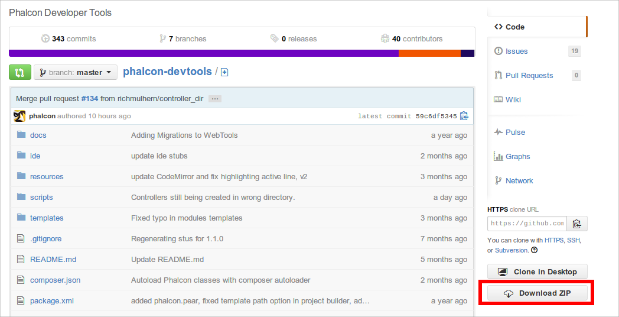The height and width of the screenshot is (317, 619).
Task: Open commit 'Adding Migrations to WebTools'
Action: click(184, 135)
